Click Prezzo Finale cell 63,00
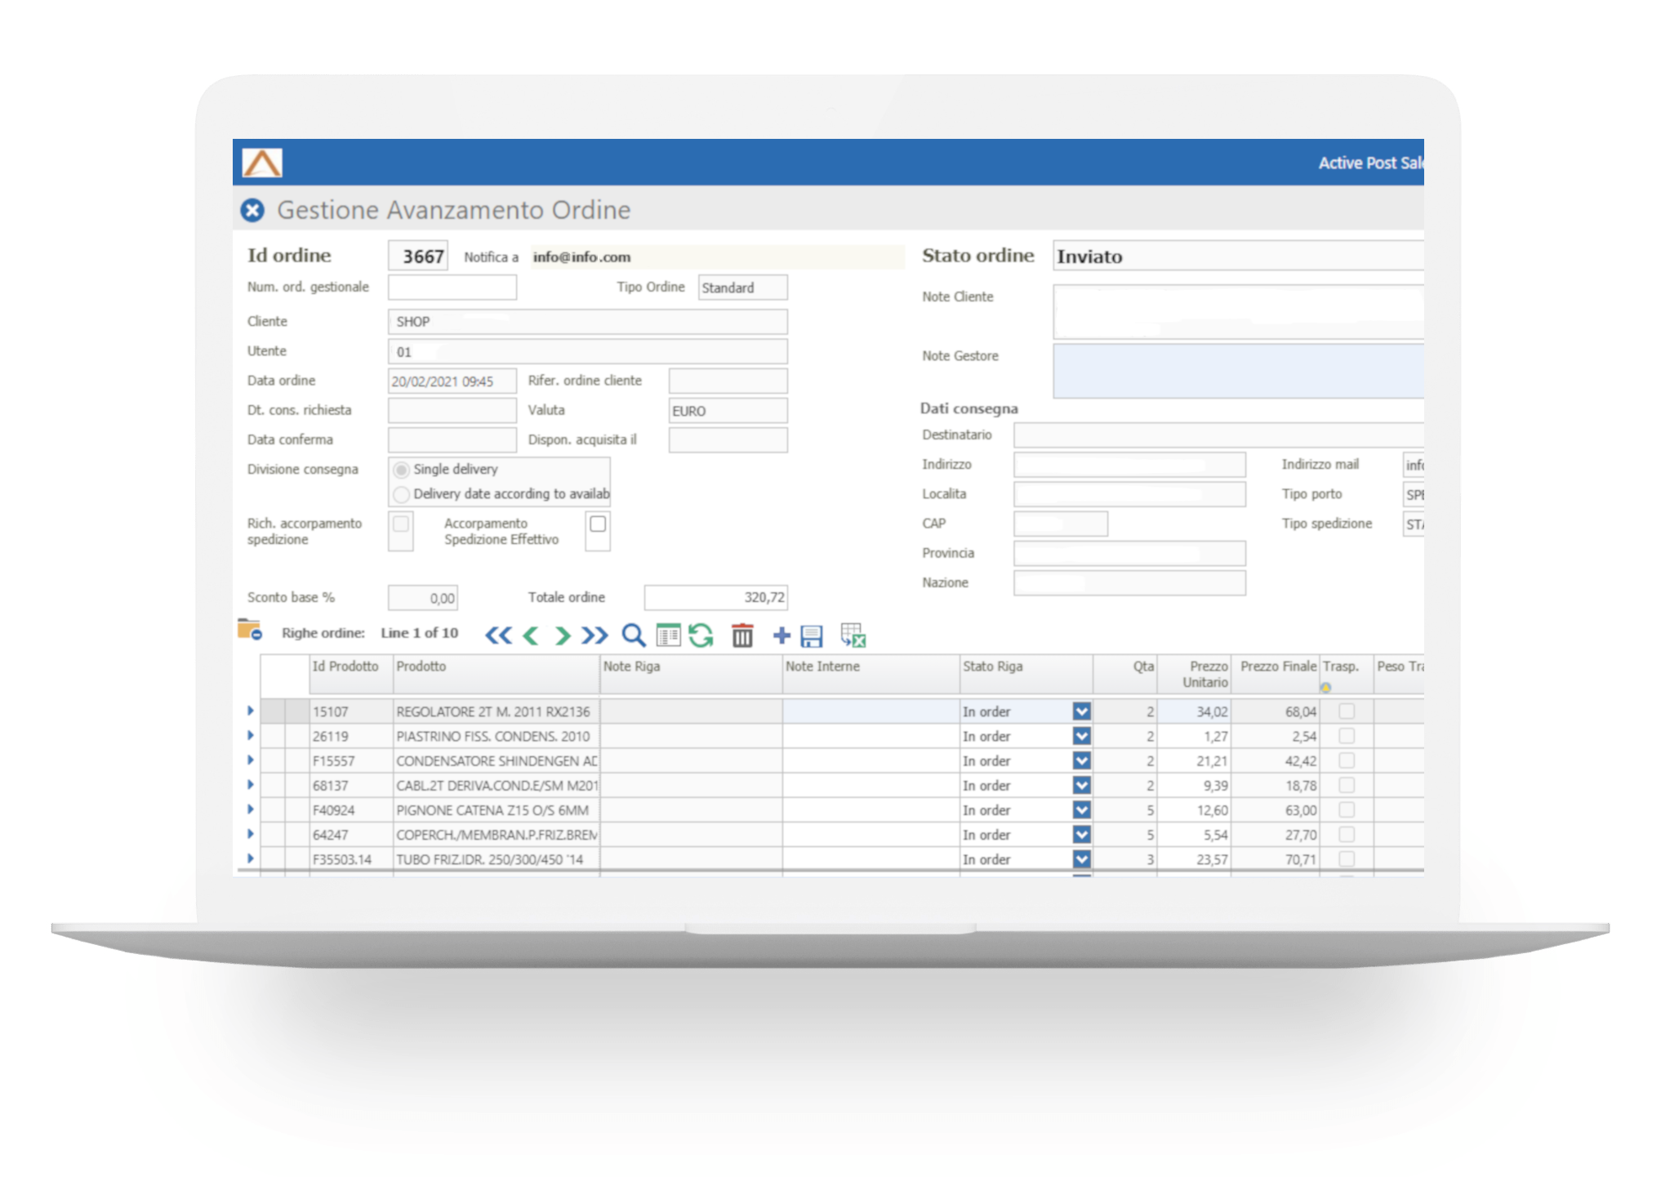1661x1177 pixels. [1276, 810]
